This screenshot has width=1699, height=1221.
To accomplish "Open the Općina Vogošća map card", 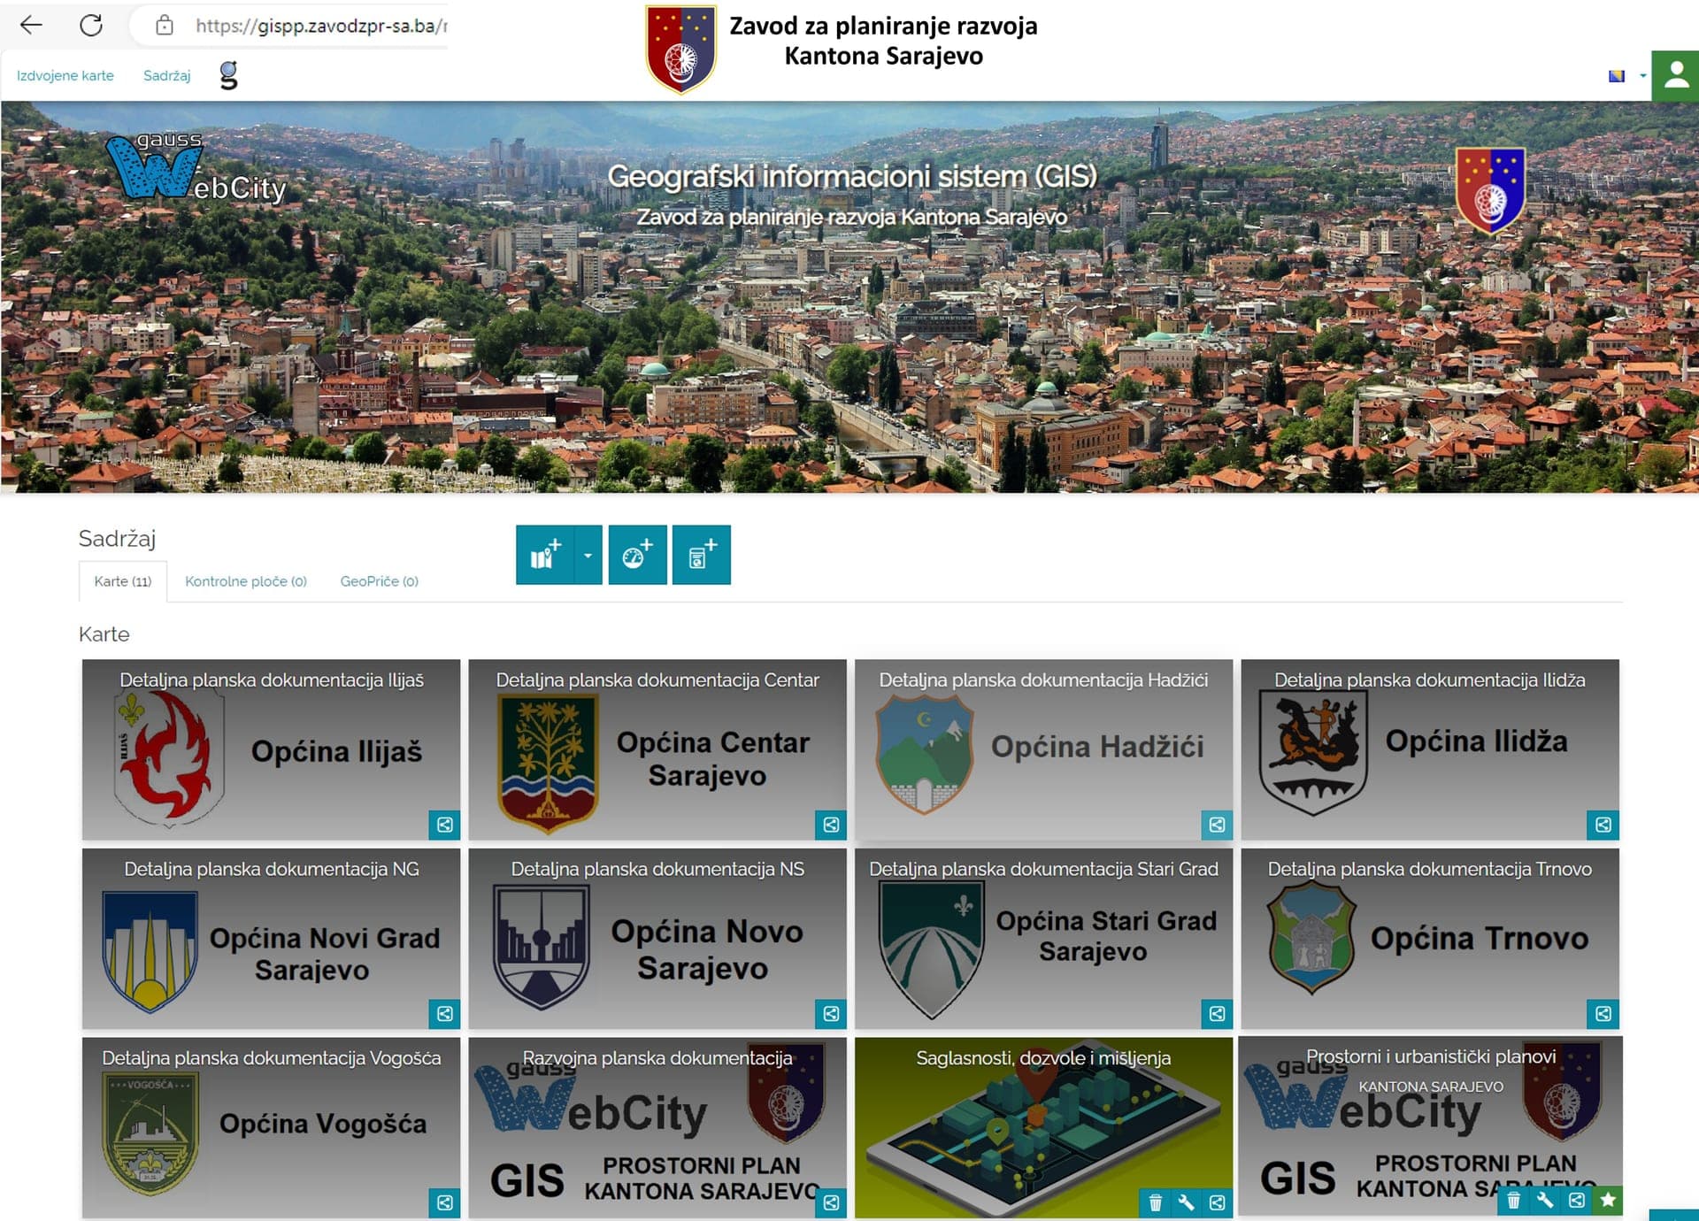I will pyautogui.click(x=271, y=1128).
